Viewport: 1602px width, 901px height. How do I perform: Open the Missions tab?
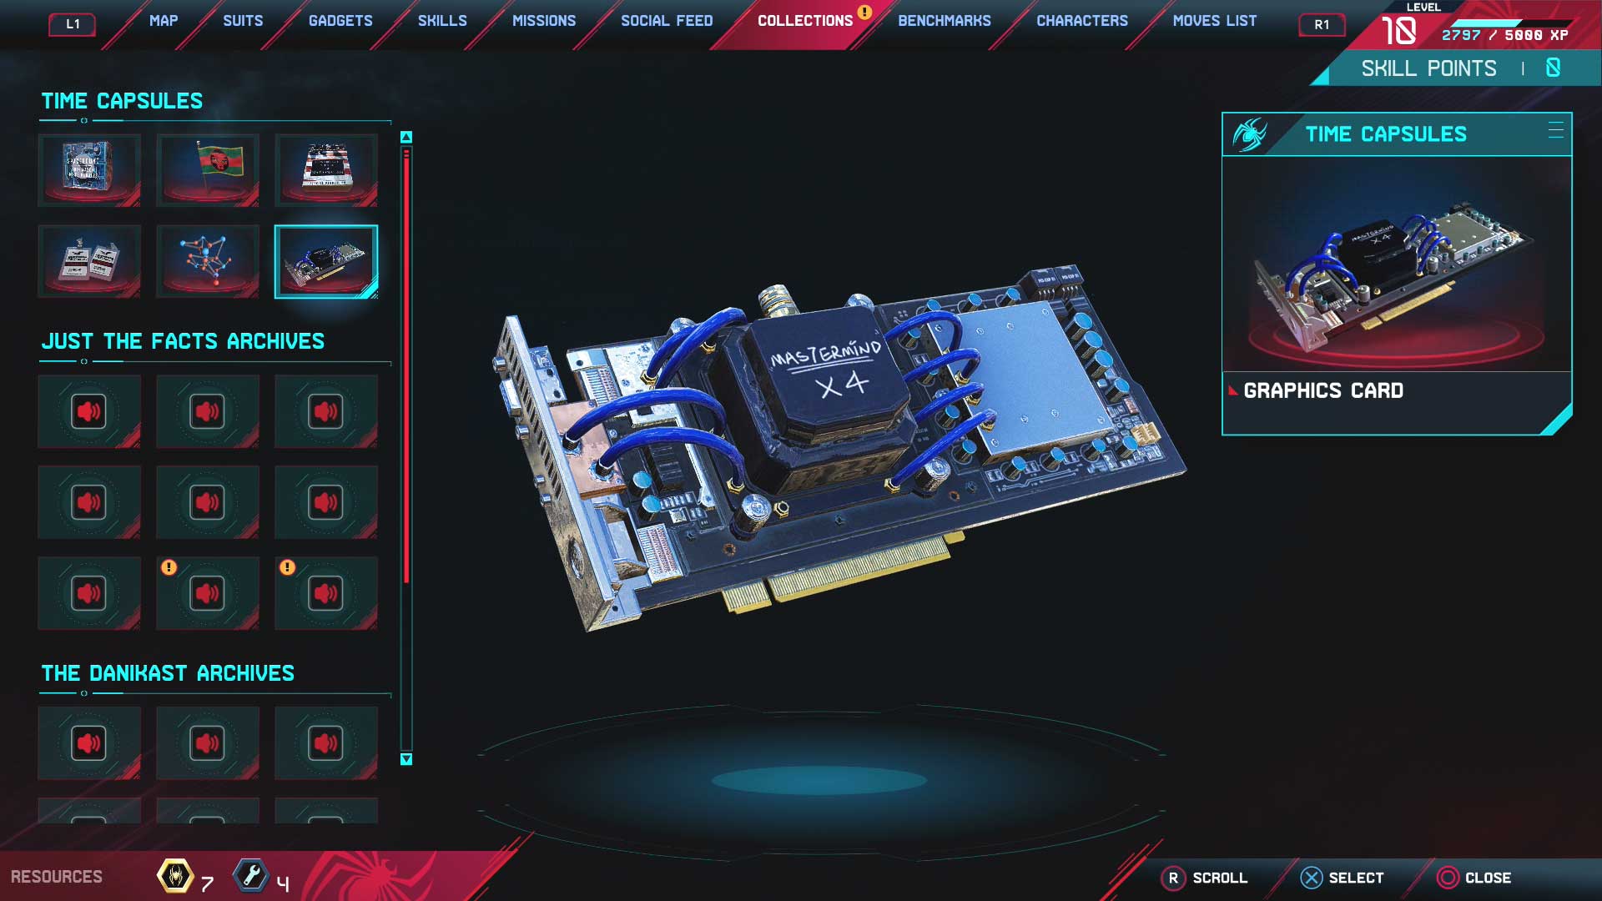point(544,21)
